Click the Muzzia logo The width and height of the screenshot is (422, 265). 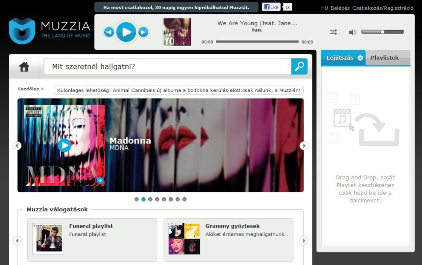49,31
